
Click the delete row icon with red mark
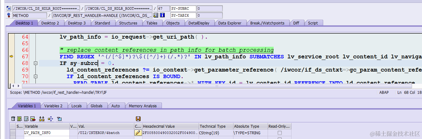tap(33, 119)
